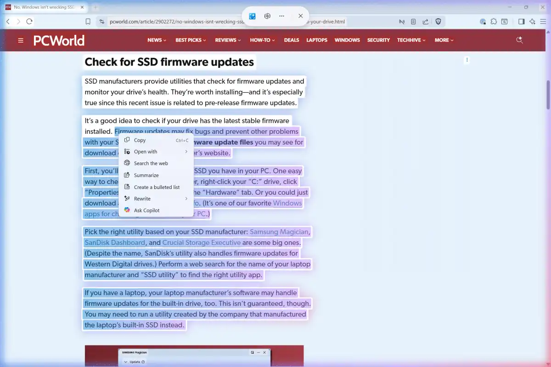Click the Brave Shields icon in address bar
Screen dimensions: 551x367
438,22
